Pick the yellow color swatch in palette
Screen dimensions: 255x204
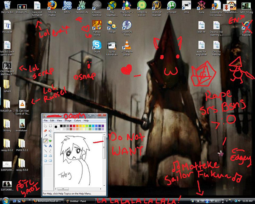click(x=84, y=126)
